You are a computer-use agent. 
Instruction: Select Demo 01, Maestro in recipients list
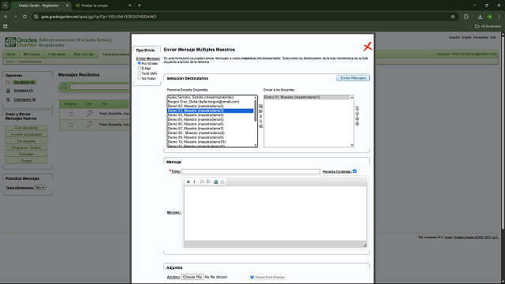coord(307,97)
